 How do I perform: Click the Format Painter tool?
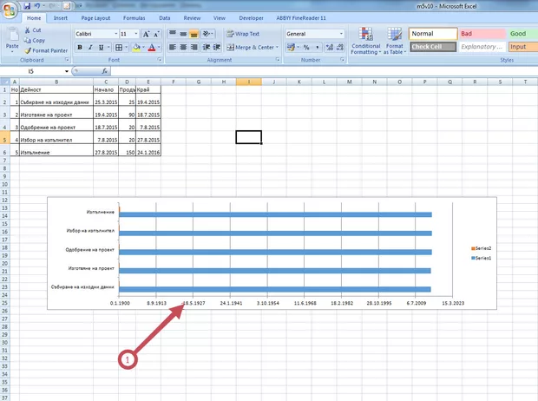(45, 50)
